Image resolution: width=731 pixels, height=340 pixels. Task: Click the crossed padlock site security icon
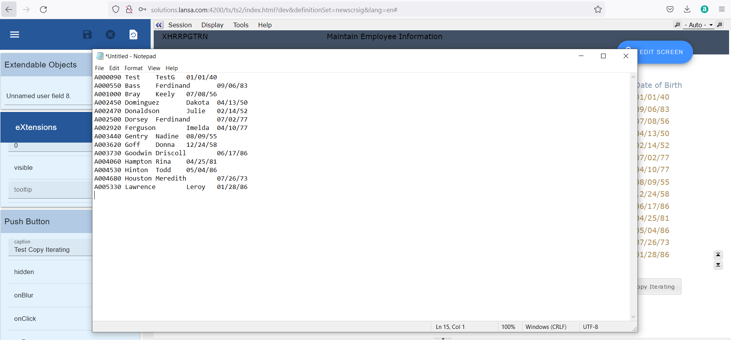click(129, 9)
